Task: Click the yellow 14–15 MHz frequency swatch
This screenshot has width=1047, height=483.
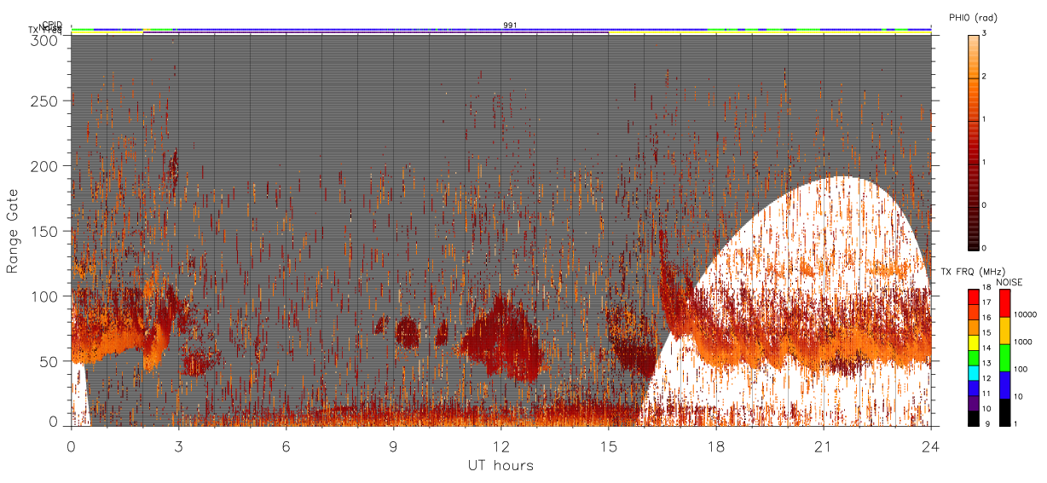Action: pyautogui.click(x=973, y=342)
